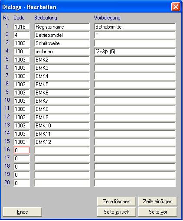Select the Vorbelegung field containing F

pos(135,35)
